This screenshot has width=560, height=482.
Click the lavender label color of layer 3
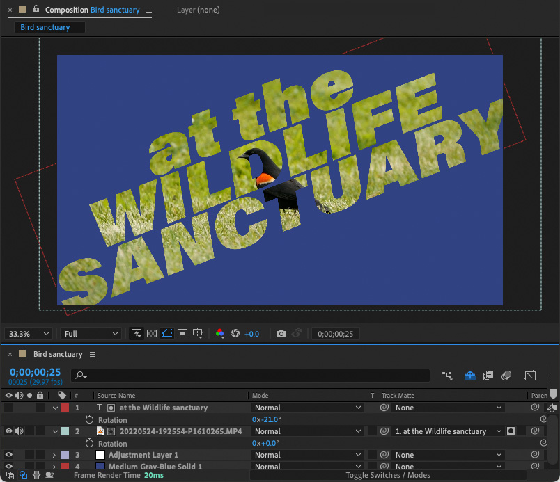point(65,455)
